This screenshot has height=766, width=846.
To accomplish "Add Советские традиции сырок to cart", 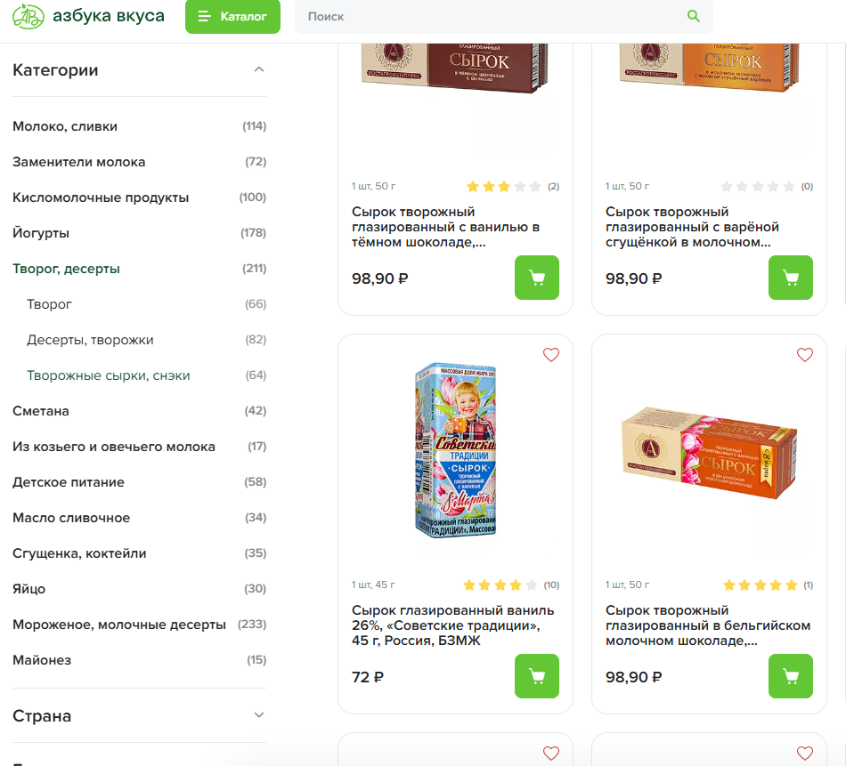I will click(537, 676).
